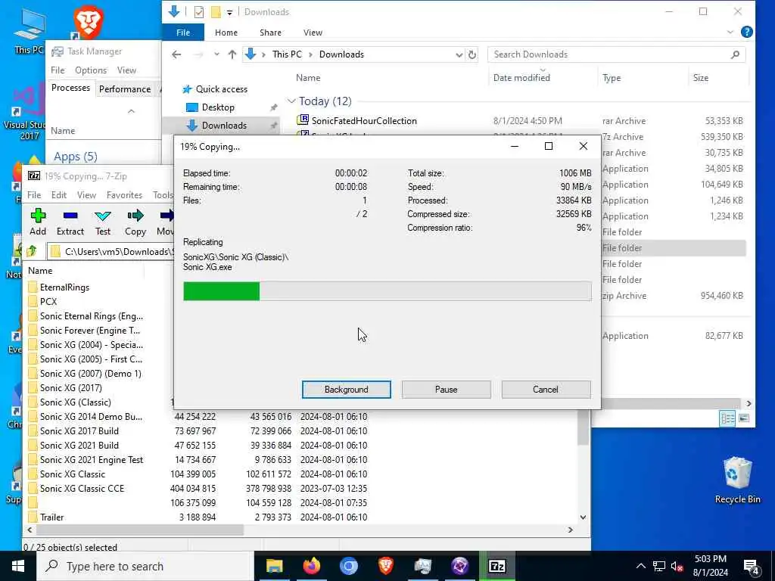Image resolution: width=775 pixels, height=581 pixels.
Task: Open the Windows Start menu
Action: coord(18,566)
